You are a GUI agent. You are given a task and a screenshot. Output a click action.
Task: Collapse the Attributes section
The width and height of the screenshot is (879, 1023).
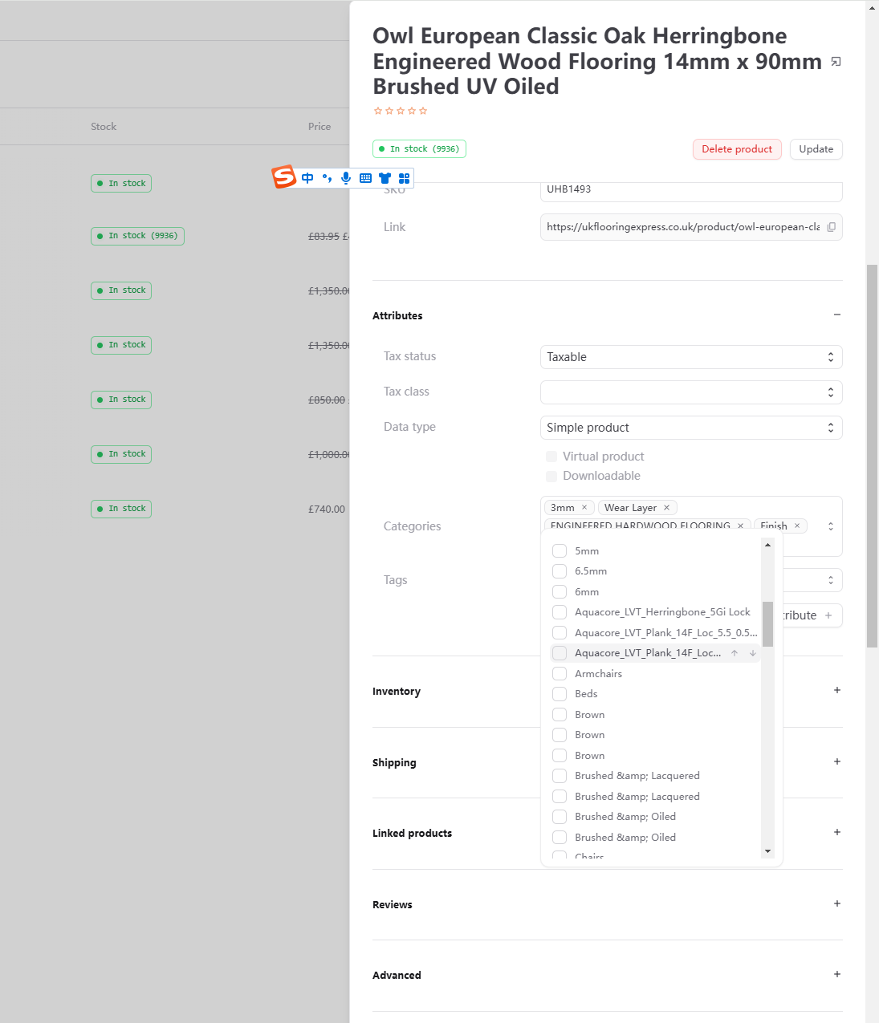point(836,315)
